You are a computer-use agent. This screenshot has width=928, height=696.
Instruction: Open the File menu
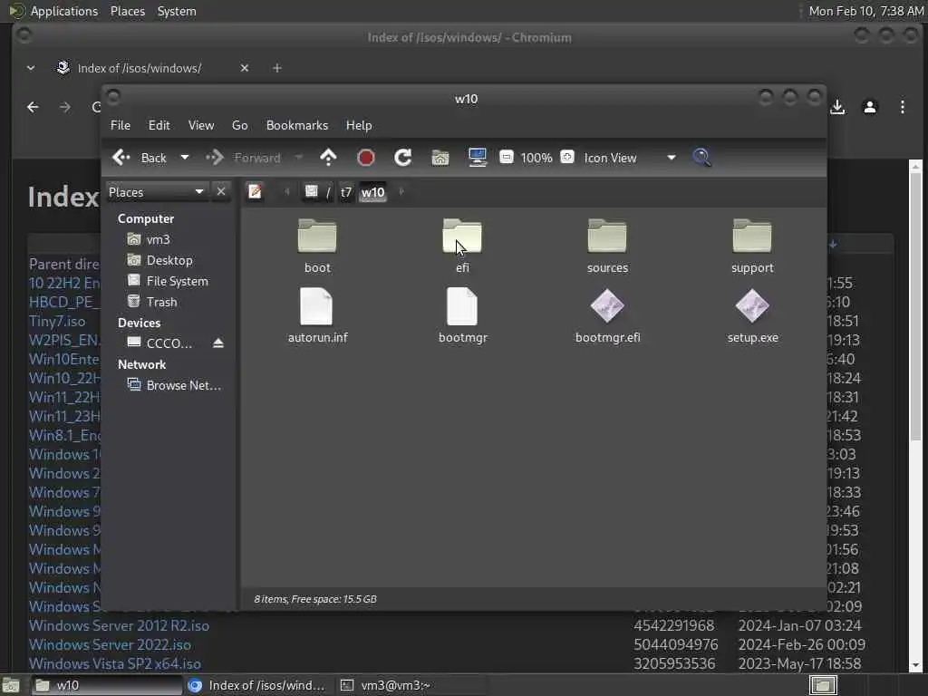121,125
